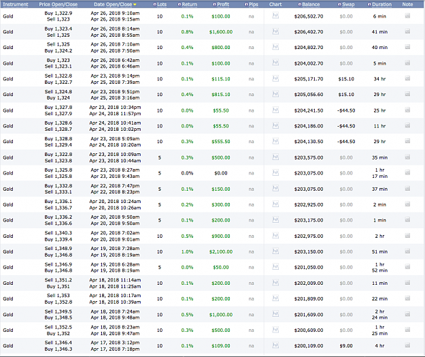Image resolution: width=425 pixels, height=357 pixels.
Task: Add a note to the $200,609.00 balance row
Action: pos(407,330)
